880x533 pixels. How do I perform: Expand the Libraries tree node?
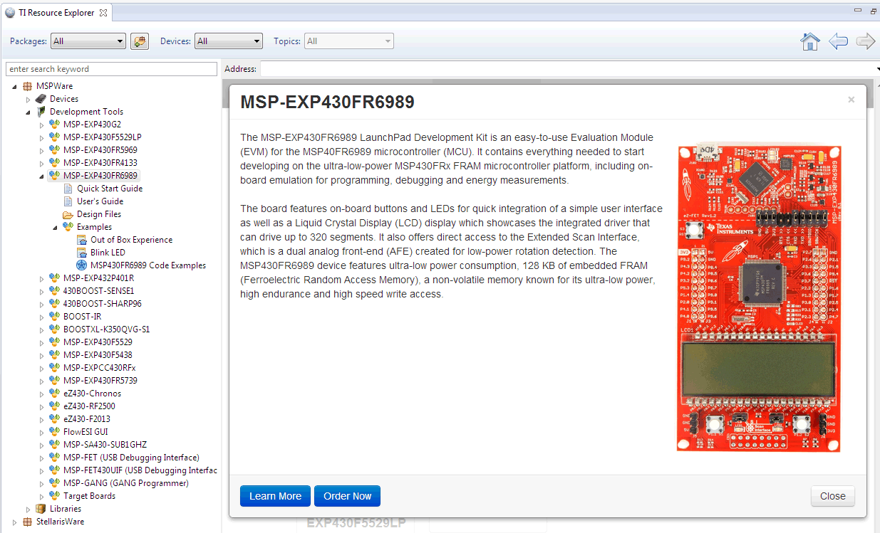29,508
